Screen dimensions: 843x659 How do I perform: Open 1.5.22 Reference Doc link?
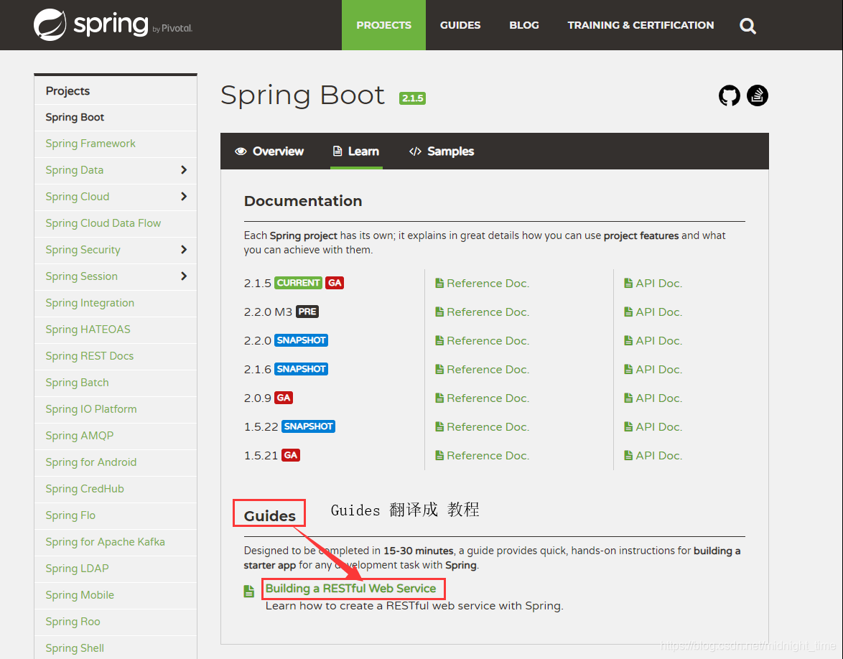point(488,427)
